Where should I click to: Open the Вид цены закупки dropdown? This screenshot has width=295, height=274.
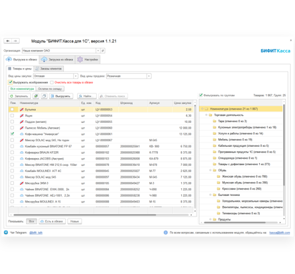coord(76,76)
